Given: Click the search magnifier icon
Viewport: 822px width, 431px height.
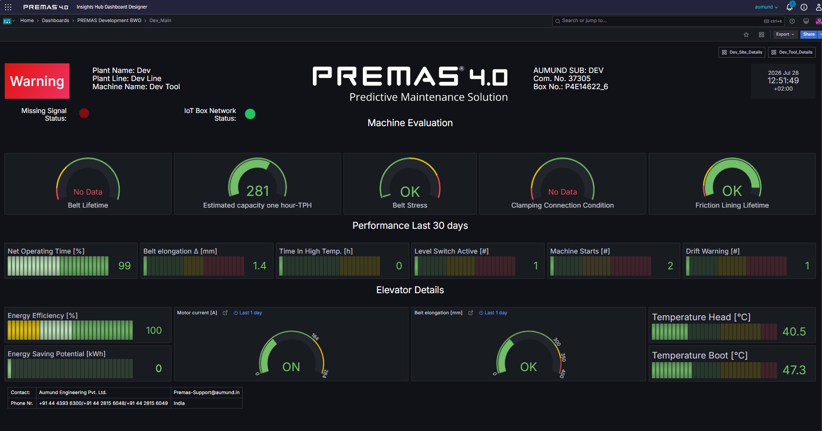Looking at the screenshot, I should [x=558, y=21].
